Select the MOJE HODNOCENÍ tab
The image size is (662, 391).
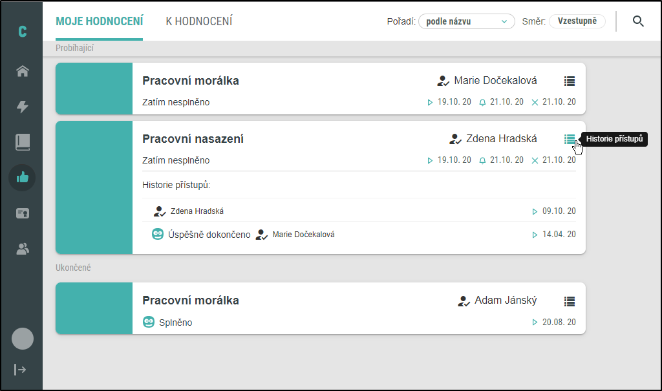click(x=99, y=21)
